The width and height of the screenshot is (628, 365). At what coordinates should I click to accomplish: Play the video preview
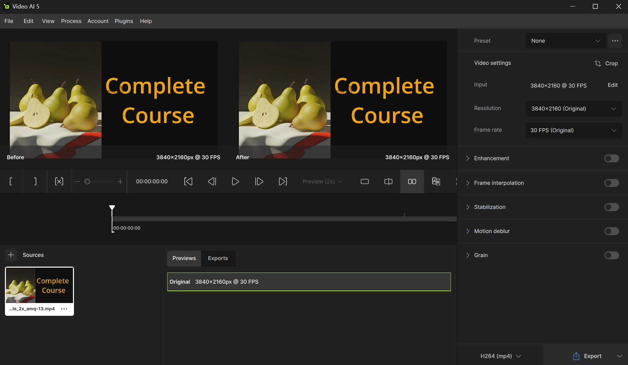pyautogui.click(x=235, y=181)
